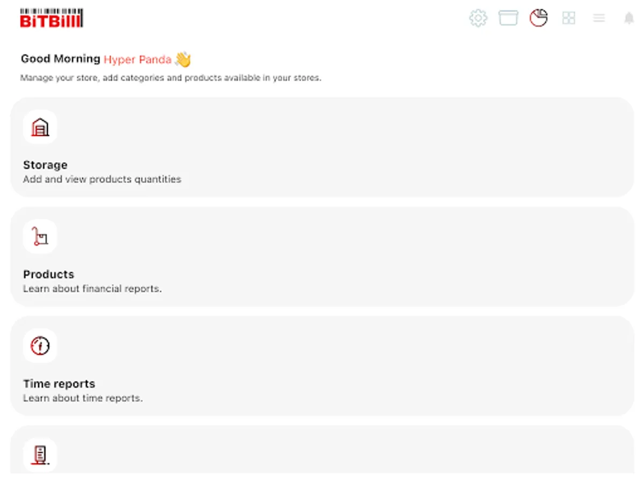
Task: Open the pie chart reports icon
Action: point(538,18)
